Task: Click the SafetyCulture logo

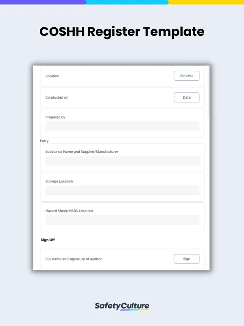Action: pyautogui.click(x=122, y=306)
